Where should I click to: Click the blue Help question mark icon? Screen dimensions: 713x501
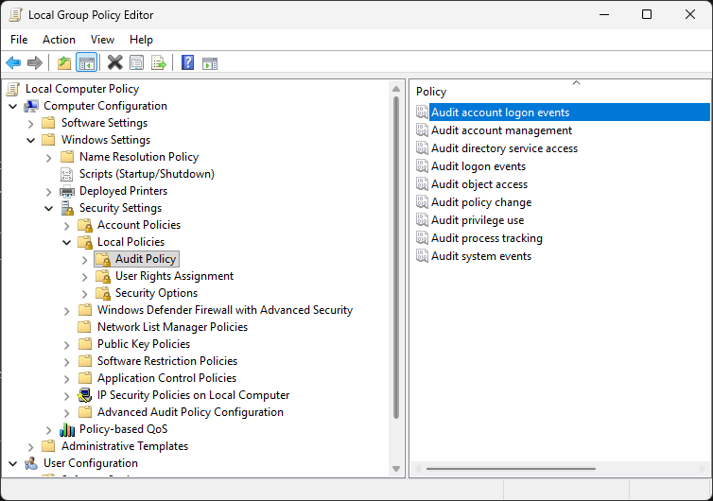187,63
